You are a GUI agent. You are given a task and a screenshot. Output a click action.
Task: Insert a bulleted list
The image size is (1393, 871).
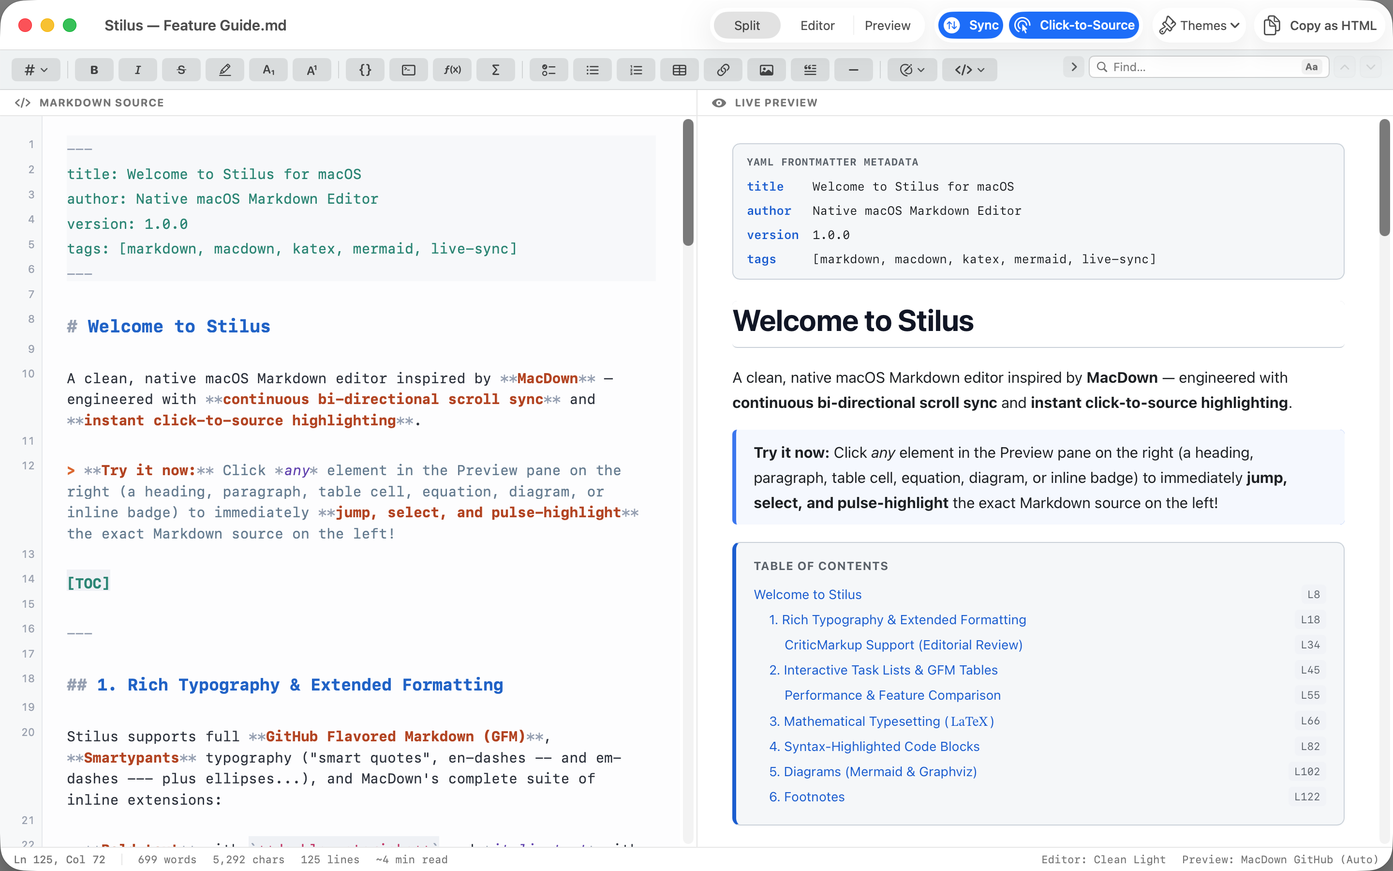tap(593, 70)
